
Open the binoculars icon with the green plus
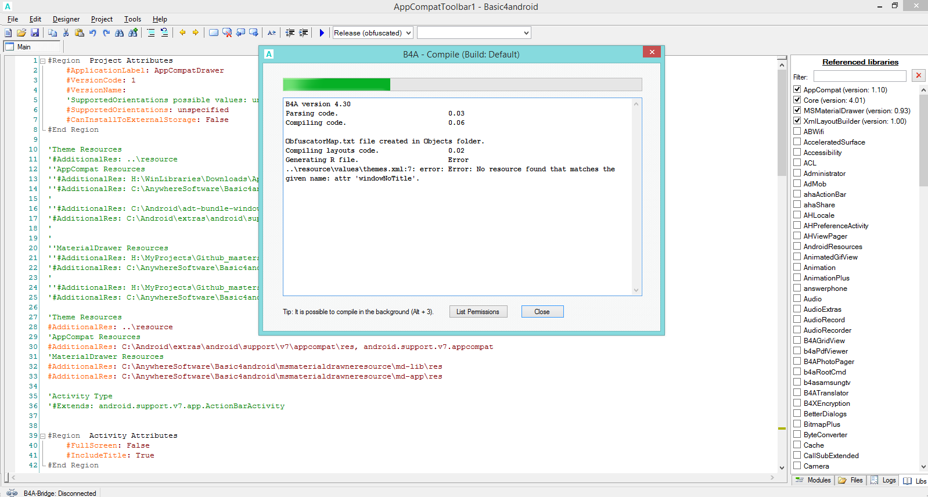133,33
